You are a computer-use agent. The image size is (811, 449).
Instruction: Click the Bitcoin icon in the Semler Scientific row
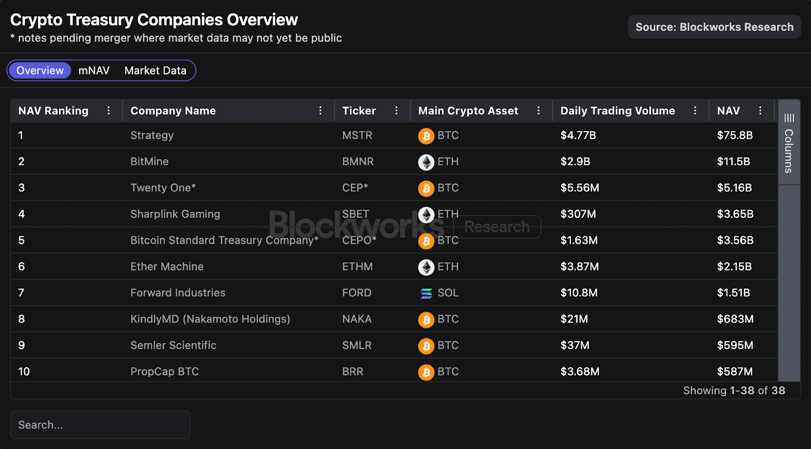(426, 346)
